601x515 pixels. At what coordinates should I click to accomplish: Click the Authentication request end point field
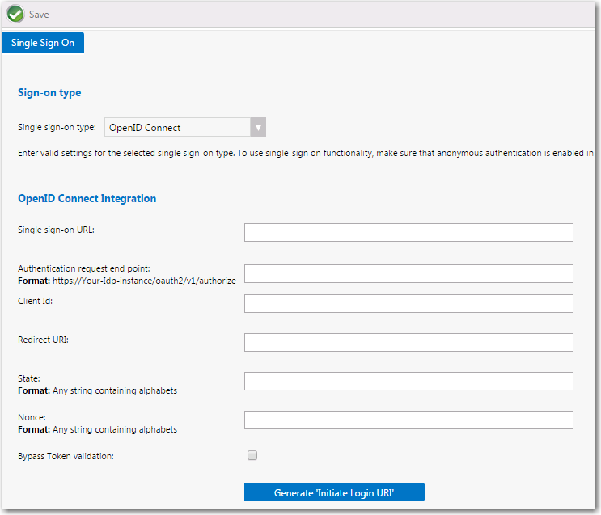(x=408, y=273)
